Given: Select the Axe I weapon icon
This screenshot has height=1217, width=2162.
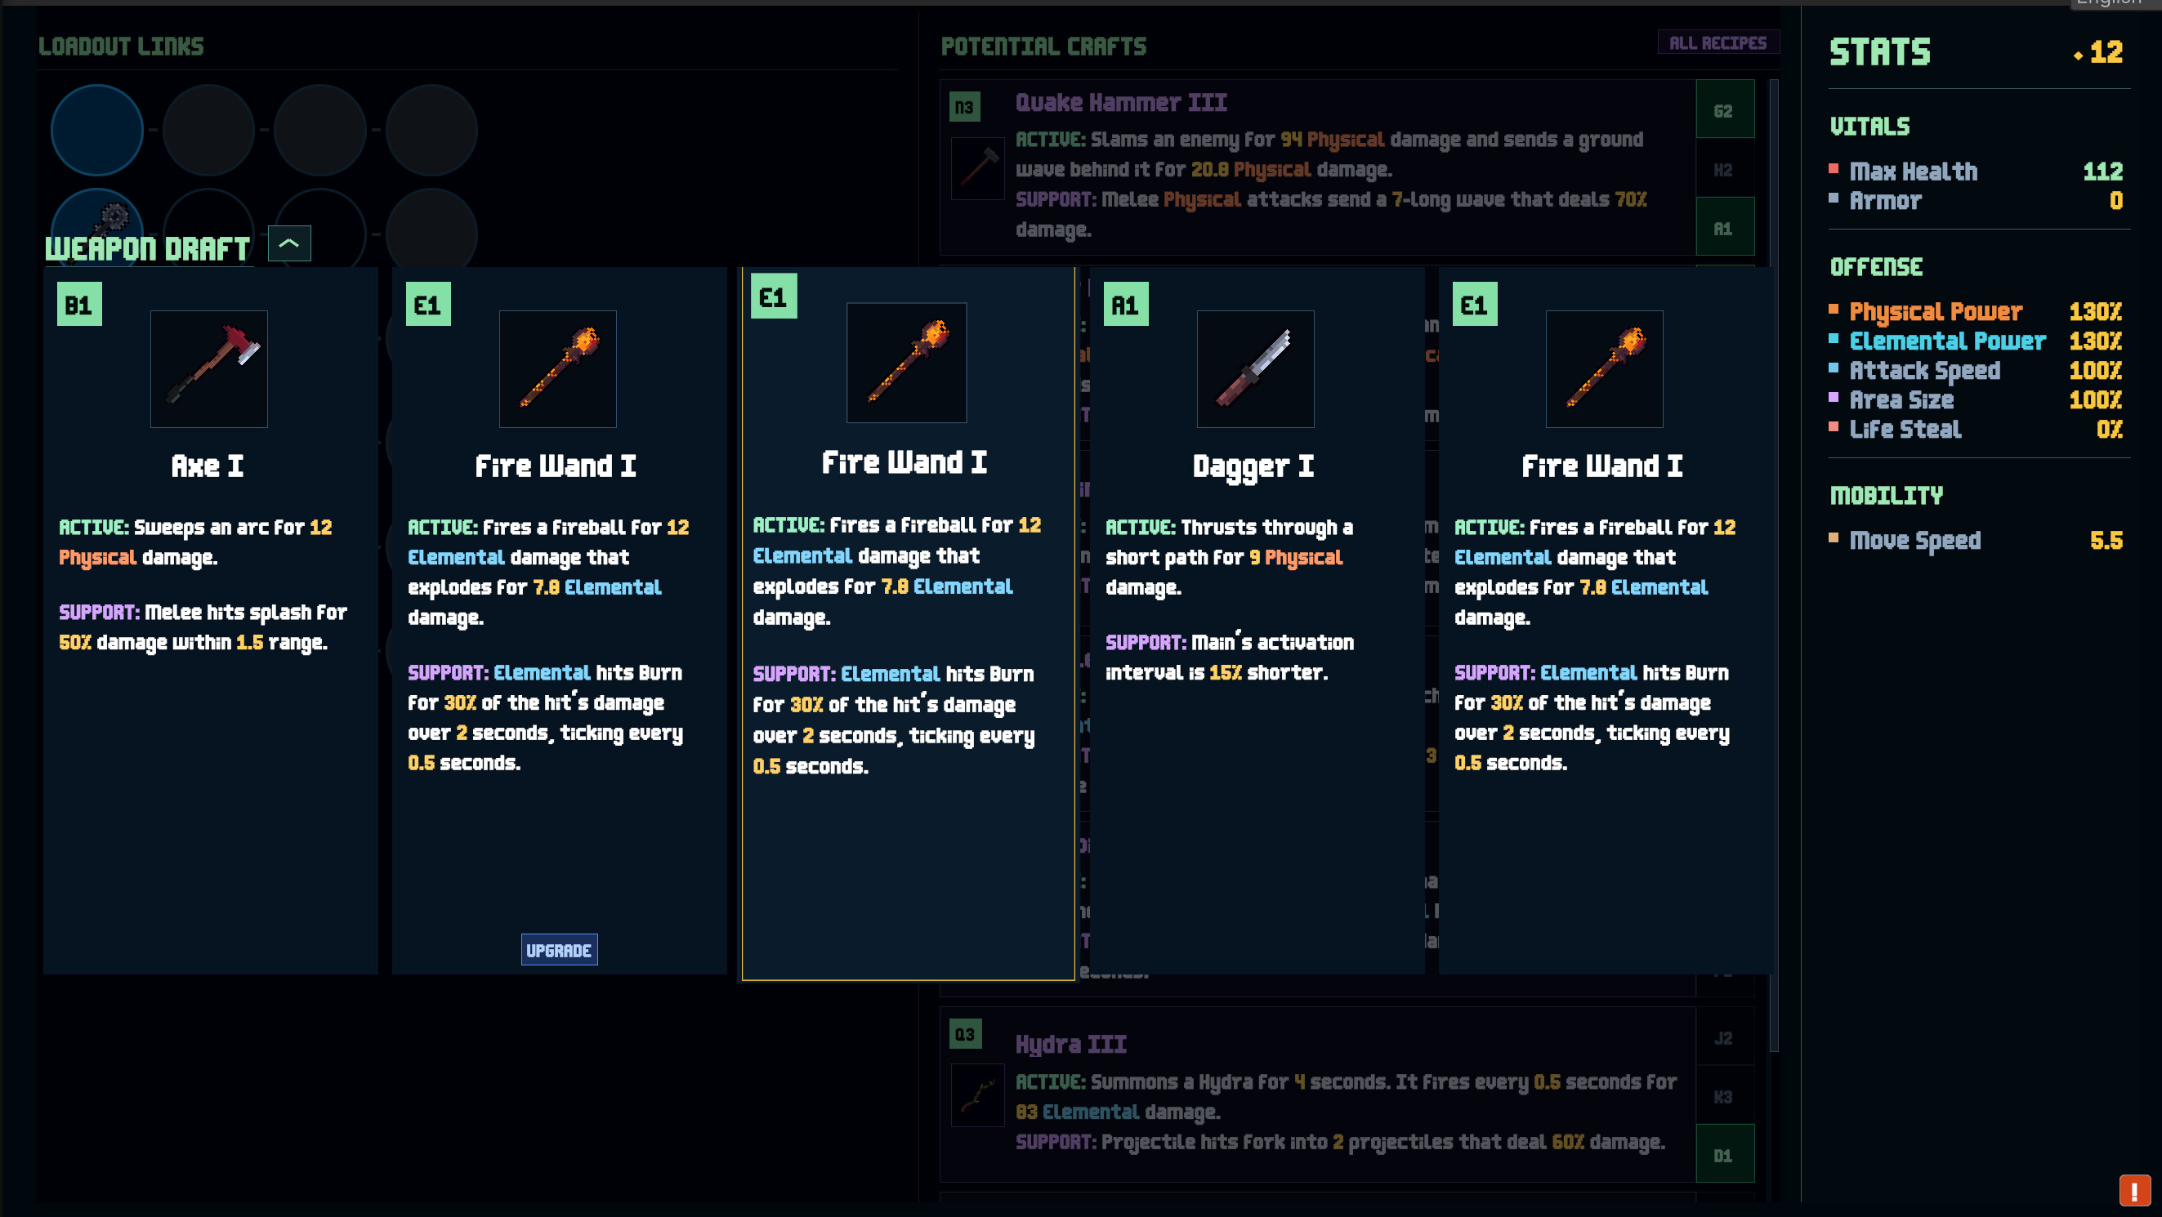Looking at the screenshot, I should (209, 369).
